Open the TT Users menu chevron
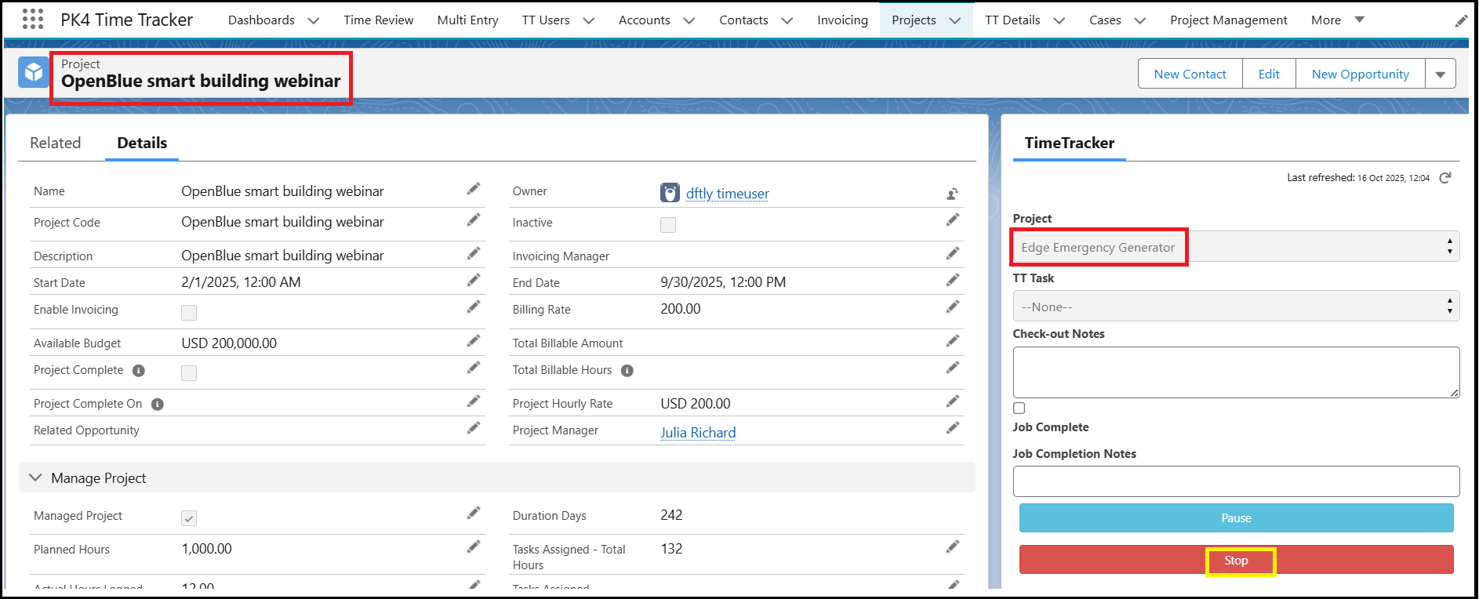This screenshot has width=1479, height=599. [589, 21]
